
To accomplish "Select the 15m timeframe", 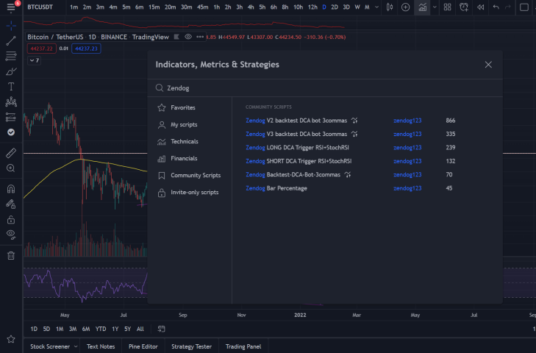I will pos(154,7).
